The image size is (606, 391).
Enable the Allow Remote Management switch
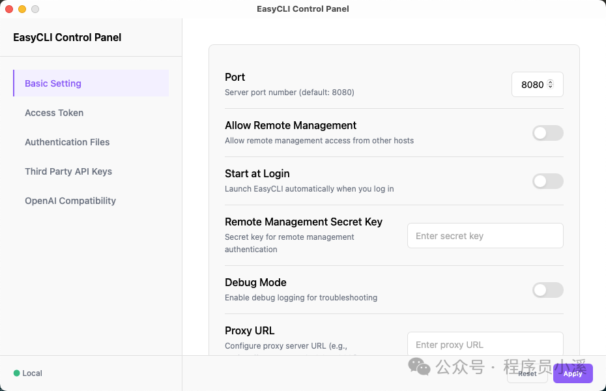pos(547,133)
